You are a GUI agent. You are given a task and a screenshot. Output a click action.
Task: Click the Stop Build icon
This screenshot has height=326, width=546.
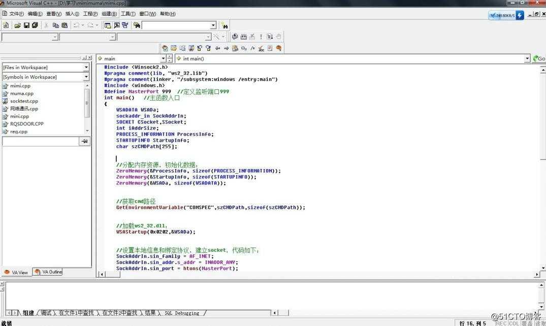pos(252,37)
